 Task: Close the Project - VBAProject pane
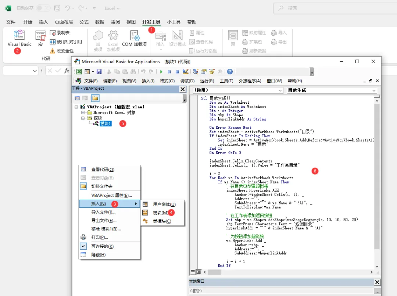point(183,89)
